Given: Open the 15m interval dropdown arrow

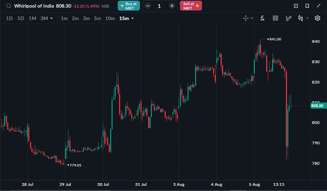Looking at the screenshot, I should 132,18.
